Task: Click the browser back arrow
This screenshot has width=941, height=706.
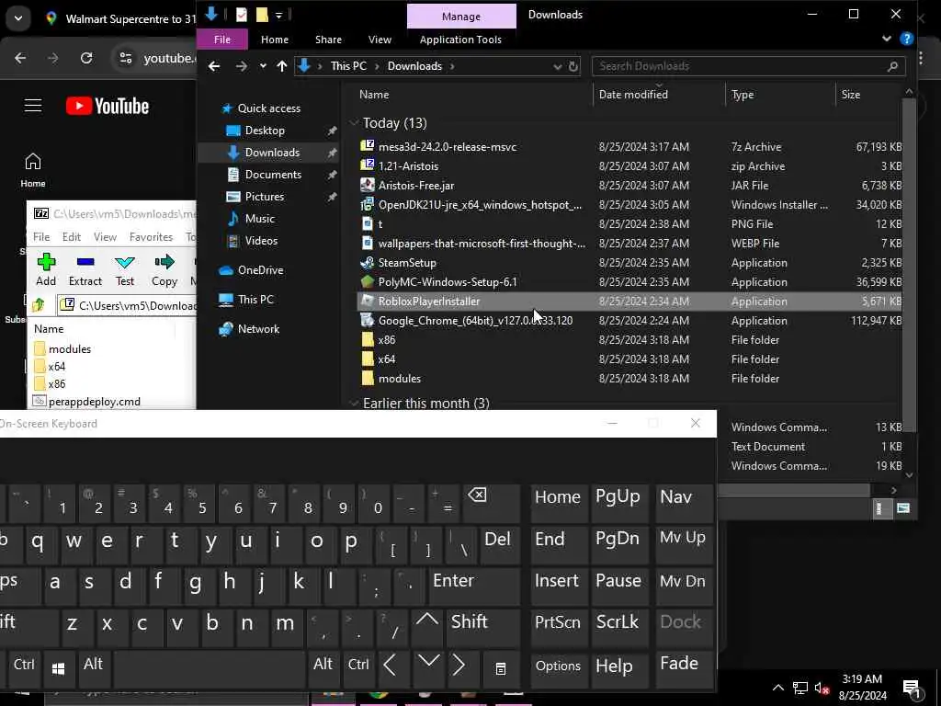Action: pyautogui.click(x=20, y=58)
